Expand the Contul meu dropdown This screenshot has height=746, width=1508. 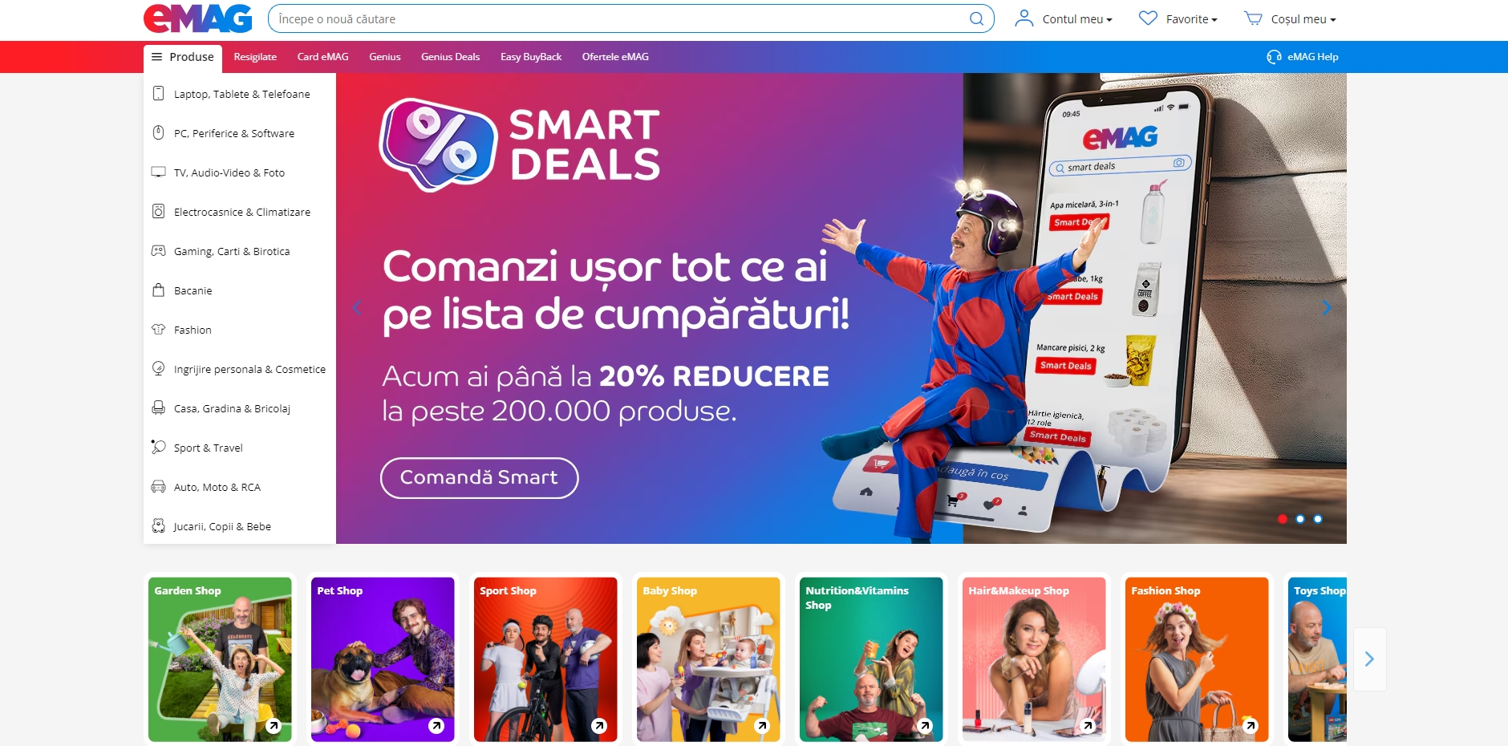(x=1077, y=19)
